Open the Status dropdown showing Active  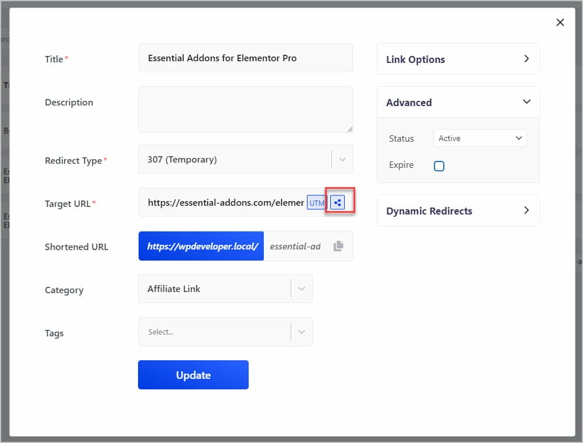pos(480,138)
